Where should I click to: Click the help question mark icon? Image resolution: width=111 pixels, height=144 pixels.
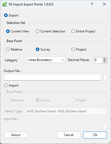click(x=92, y=4)
